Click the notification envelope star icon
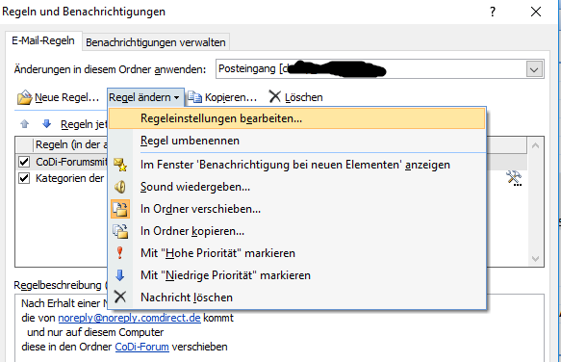This screenshot has height=362, width=561. click(x=120, y=165)
